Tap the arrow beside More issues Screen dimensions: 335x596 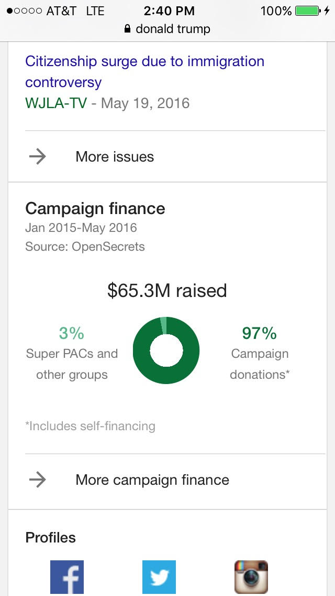[38, 156]
